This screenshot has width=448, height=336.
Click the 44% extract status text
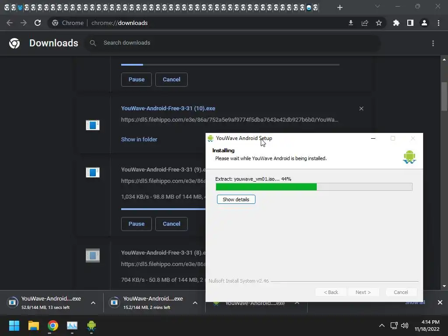tap(253, 179)
